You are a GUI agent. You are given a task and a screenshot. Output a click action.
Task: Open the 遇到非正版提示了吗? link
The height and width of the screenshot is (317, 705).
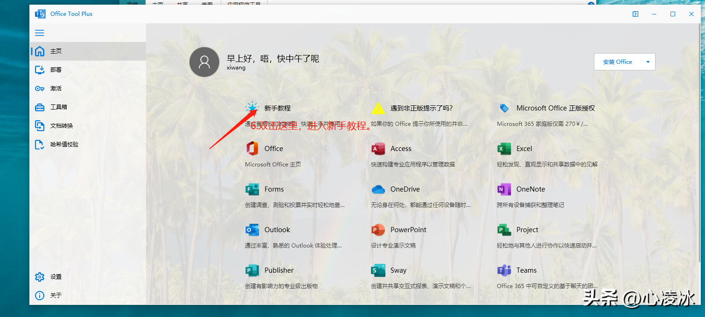(422, 108)
